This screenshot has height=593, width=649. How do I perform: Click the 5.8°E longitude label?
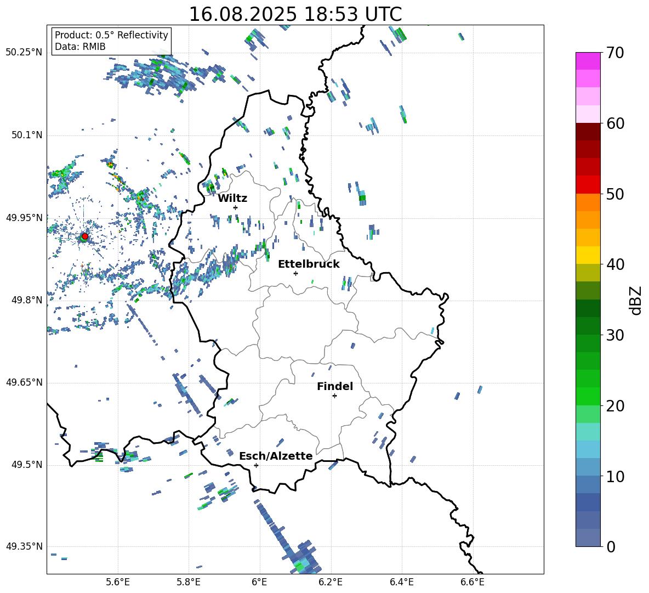coord(189,583)
